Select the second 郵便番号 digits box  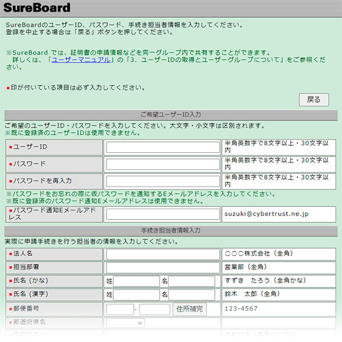[x=154, y=309]
